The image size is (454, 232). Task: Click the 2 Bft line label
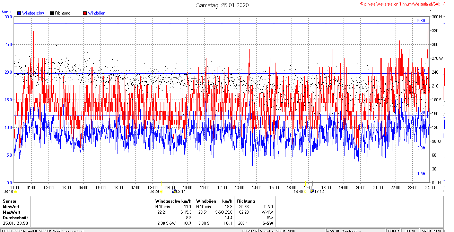[x=421, y=148]
